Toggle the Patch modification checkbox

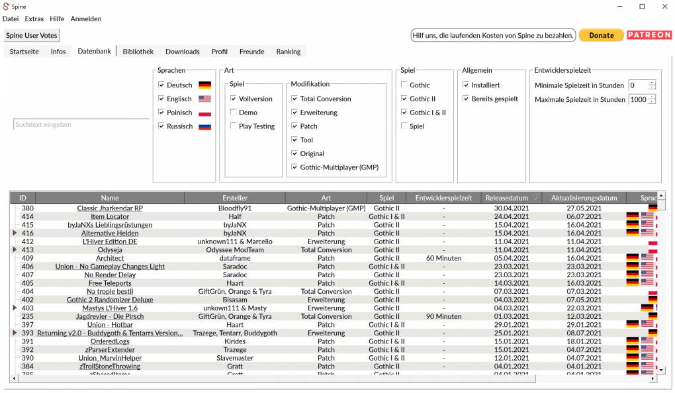pyautogui.click(x=294, y=126)
